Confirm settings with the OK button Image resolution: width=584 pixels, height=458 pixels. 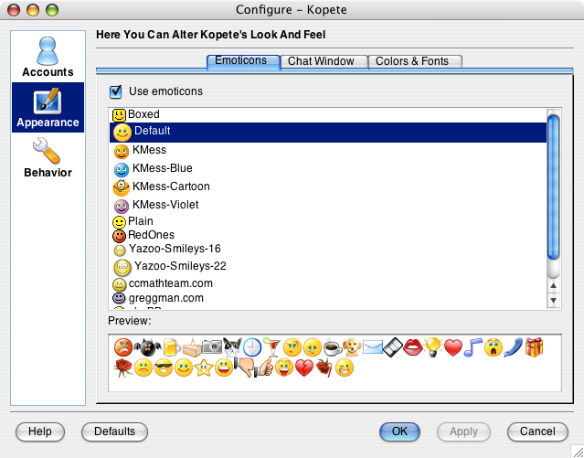pos(399,431)
